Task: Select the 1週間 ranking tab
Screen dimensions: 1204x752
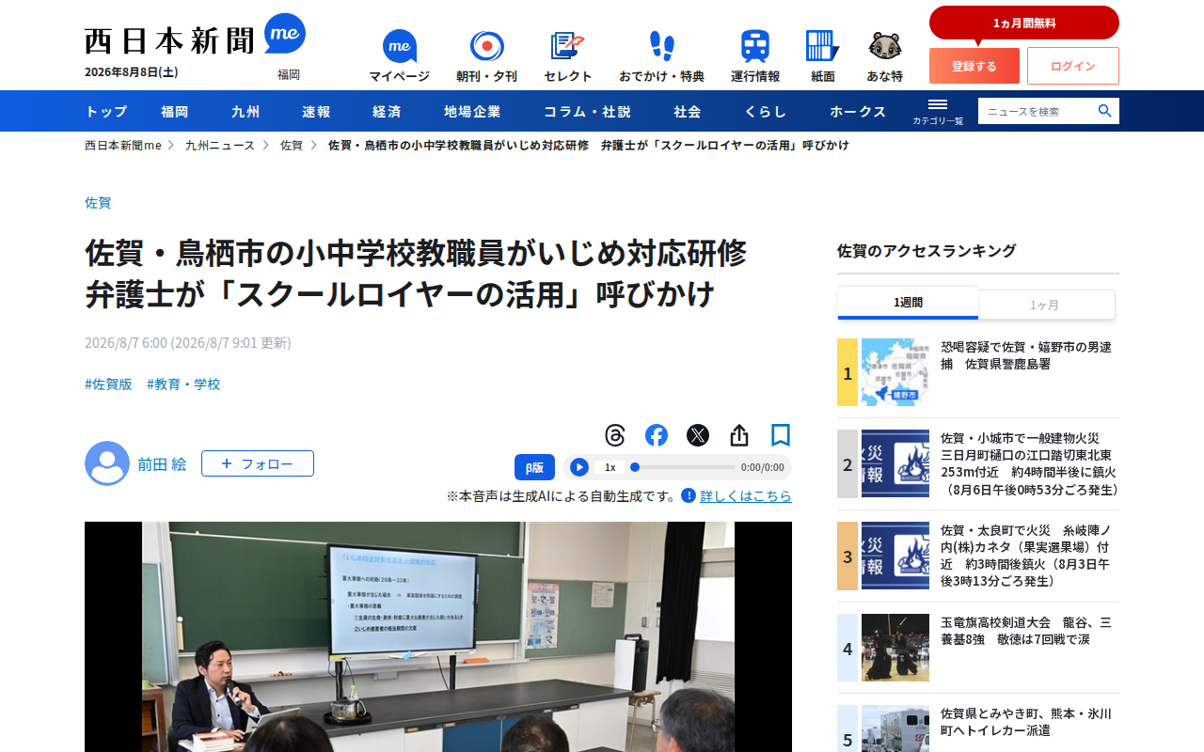Action: [908, 303]
